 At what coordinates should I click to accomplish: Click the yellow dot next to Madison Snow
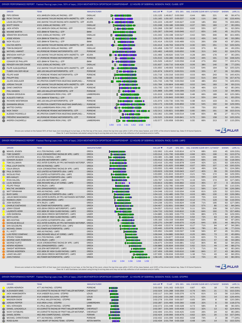click(3, 300)
